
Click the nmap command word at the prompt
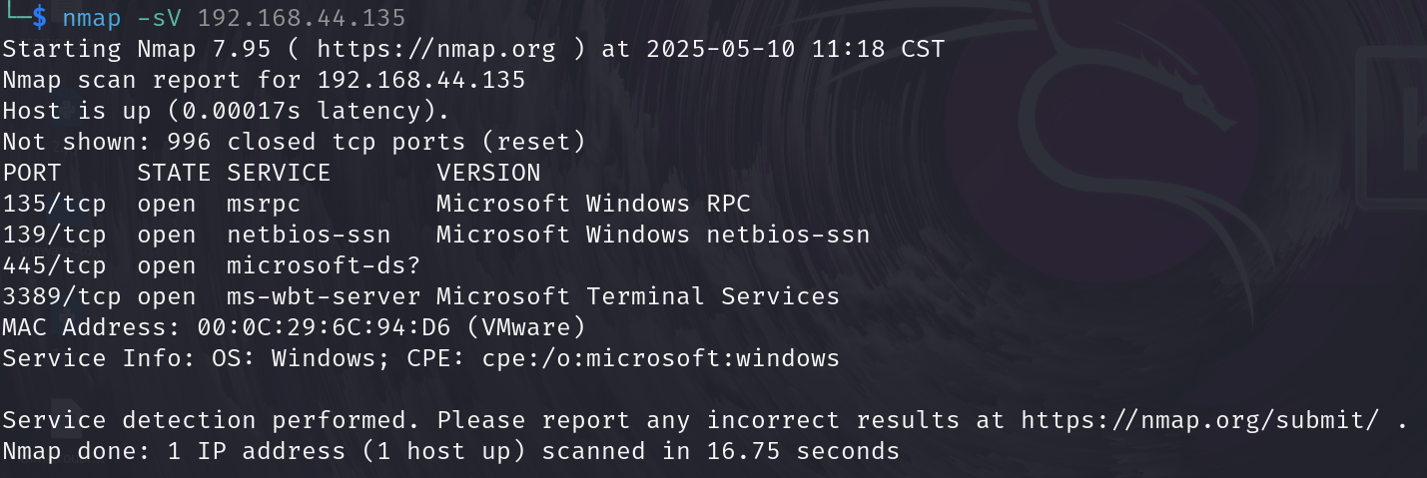click(92, 17)
